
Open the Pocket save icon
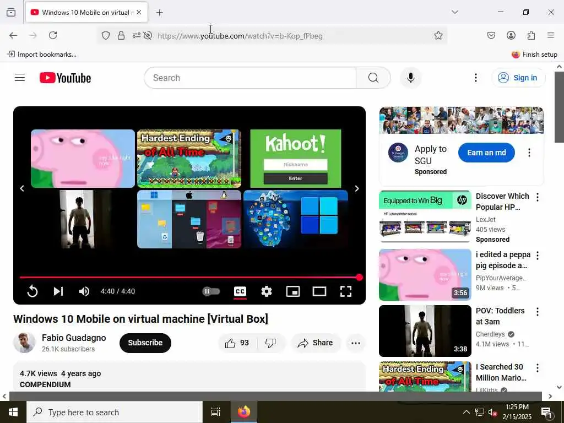click(x=491, y=35)
